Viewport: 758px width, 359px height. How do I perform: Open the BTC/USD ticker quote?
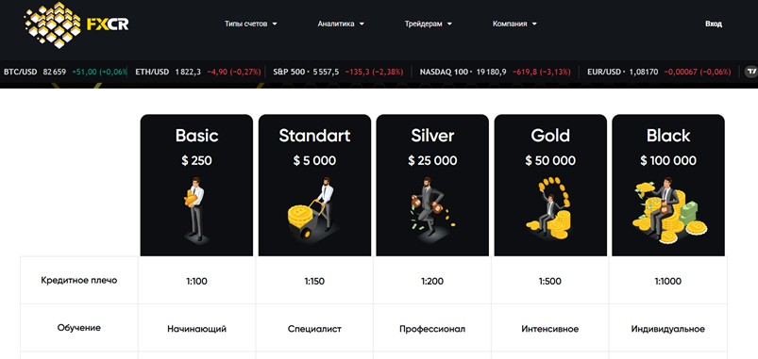(x=65, y=72)
